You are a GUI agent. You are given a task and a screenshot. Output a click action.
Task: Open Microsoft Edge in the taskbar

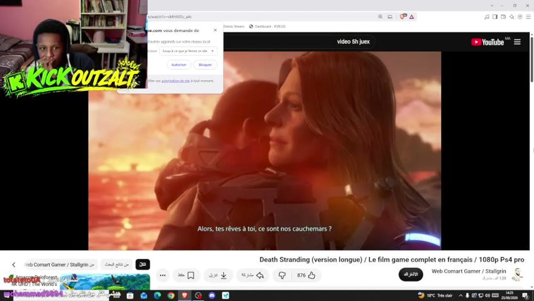[x=158, y=296]
